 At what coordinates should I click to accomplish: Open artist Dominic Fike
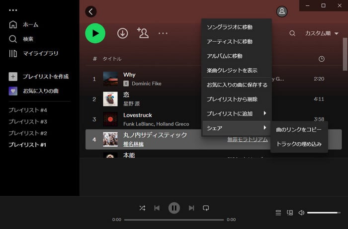click(147, 84)
